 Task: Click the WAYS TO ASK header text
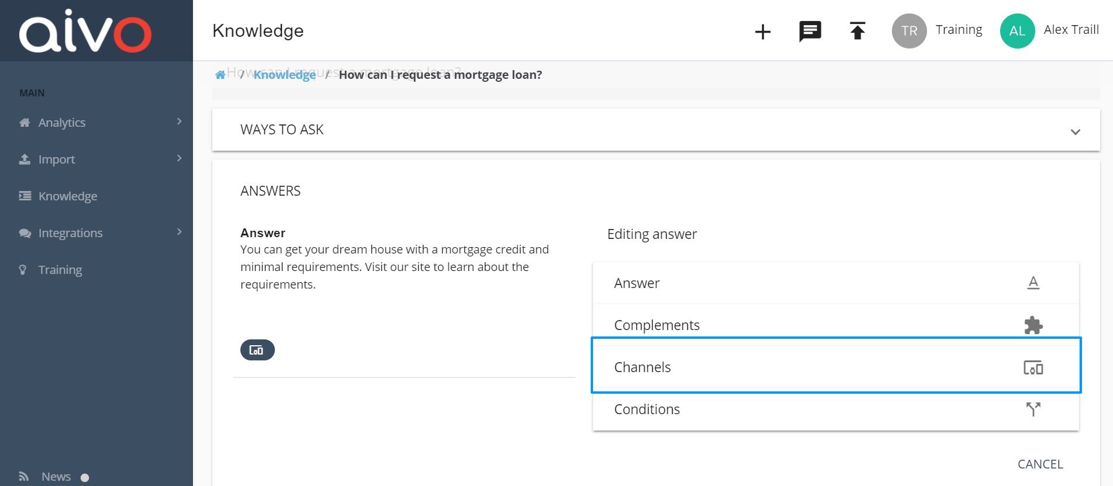[x=282, y=130]
